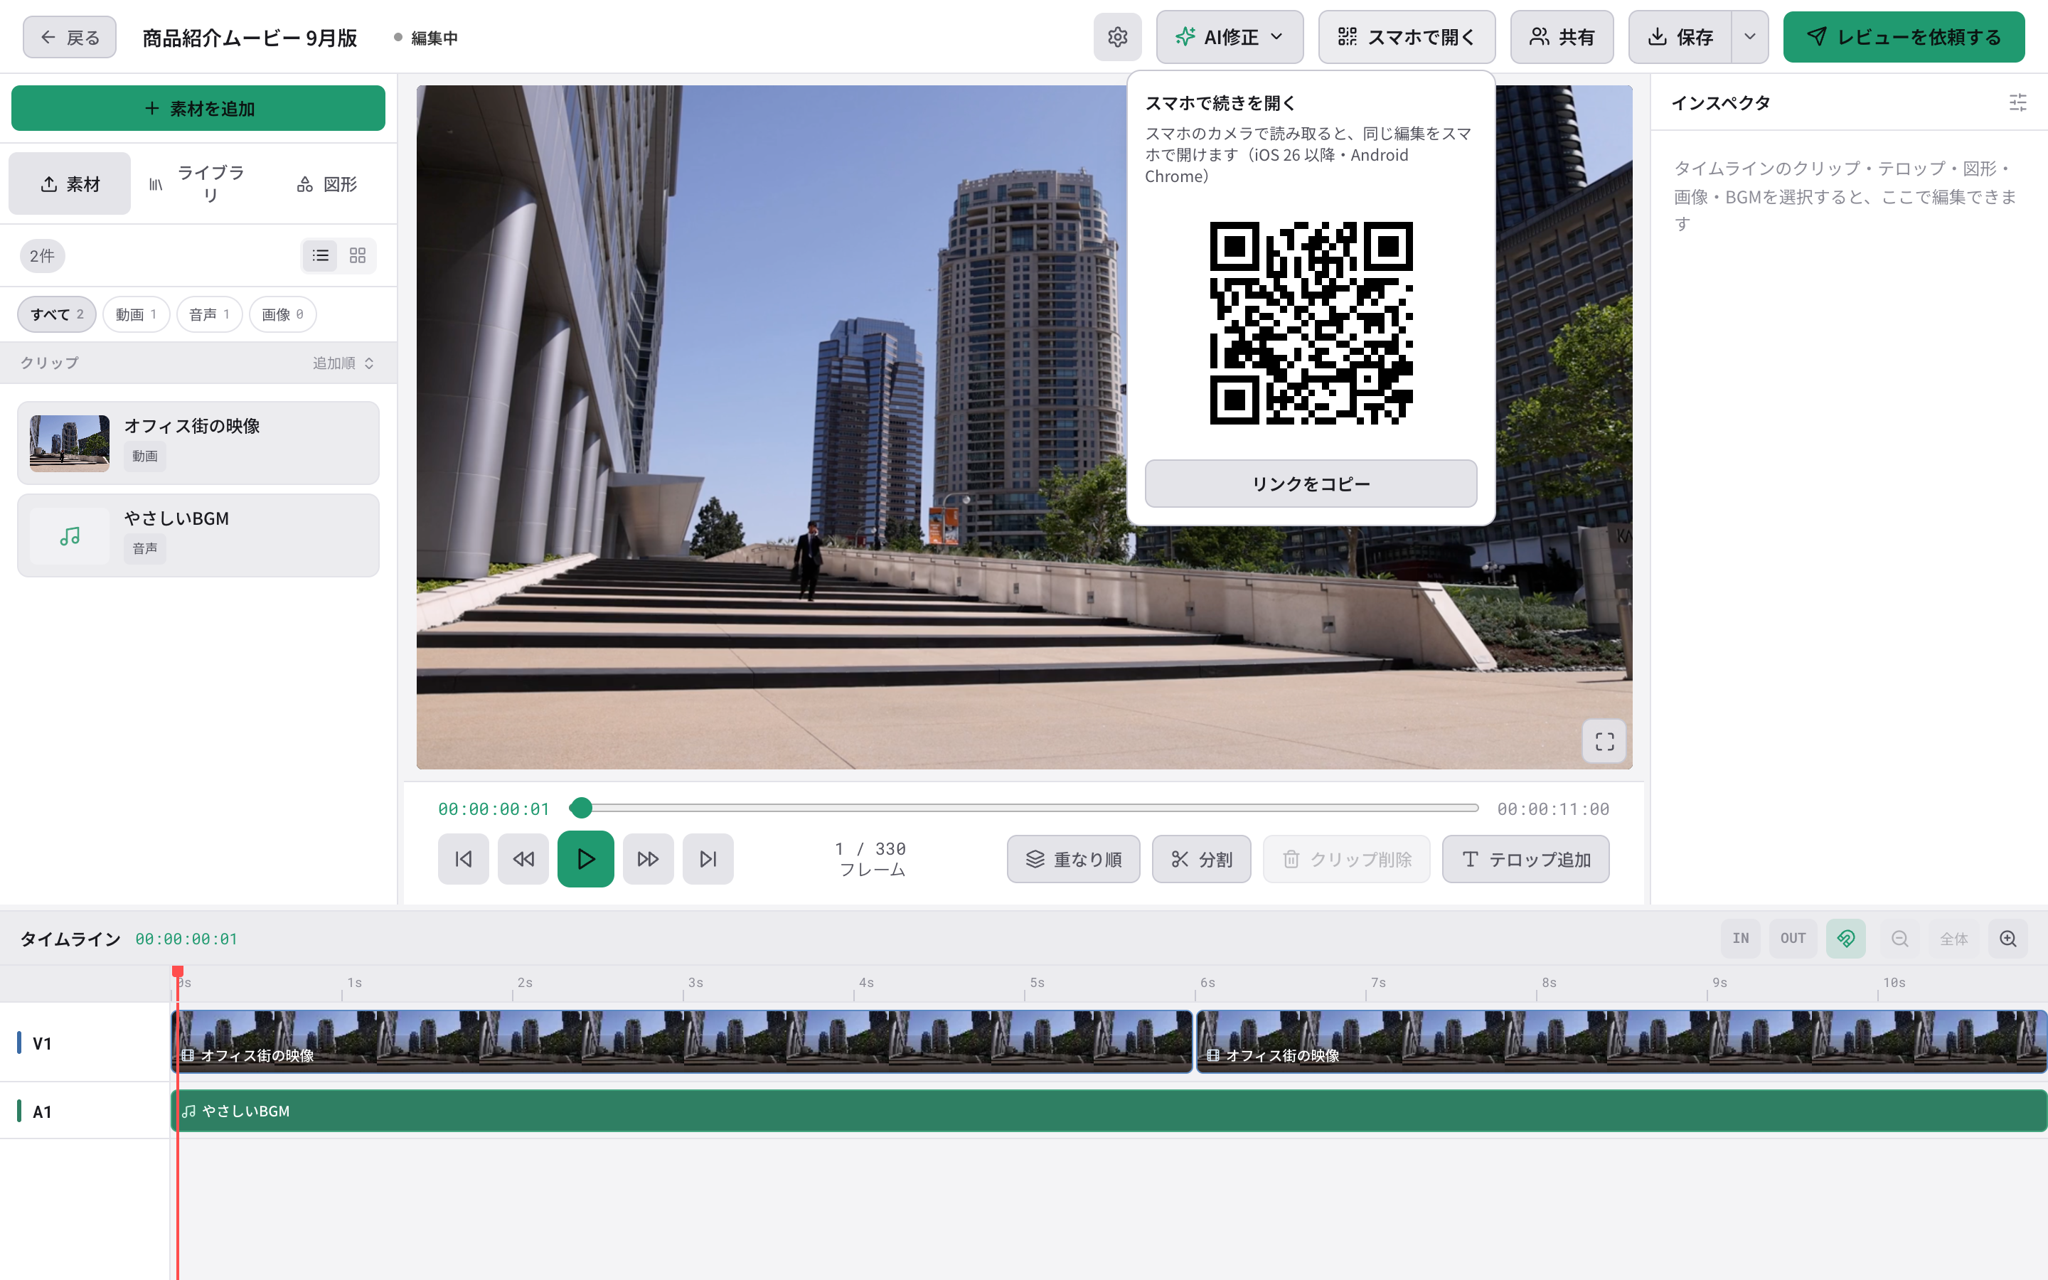Filter materials by 動画
Viewport: 2048px width, 1280px height.
[x=137, y=314]
